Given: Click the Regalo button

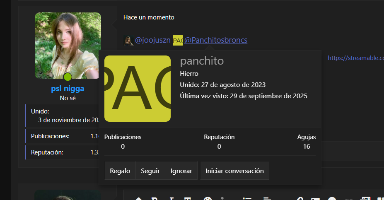Looking at the screenshot, I should coord(120,171).
